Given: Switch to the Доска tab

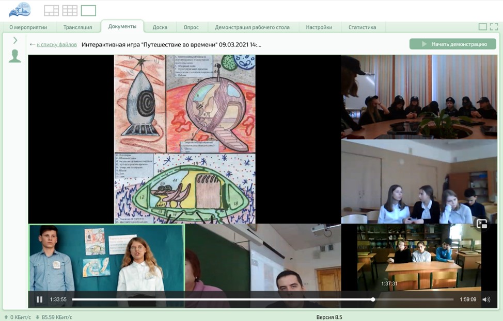Looking at the screenshot, I should (x=160, y=27).
